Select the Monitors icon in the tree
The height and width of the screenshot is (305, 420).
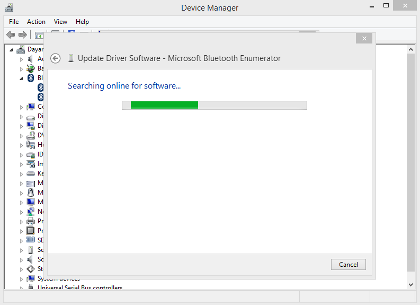31,202
